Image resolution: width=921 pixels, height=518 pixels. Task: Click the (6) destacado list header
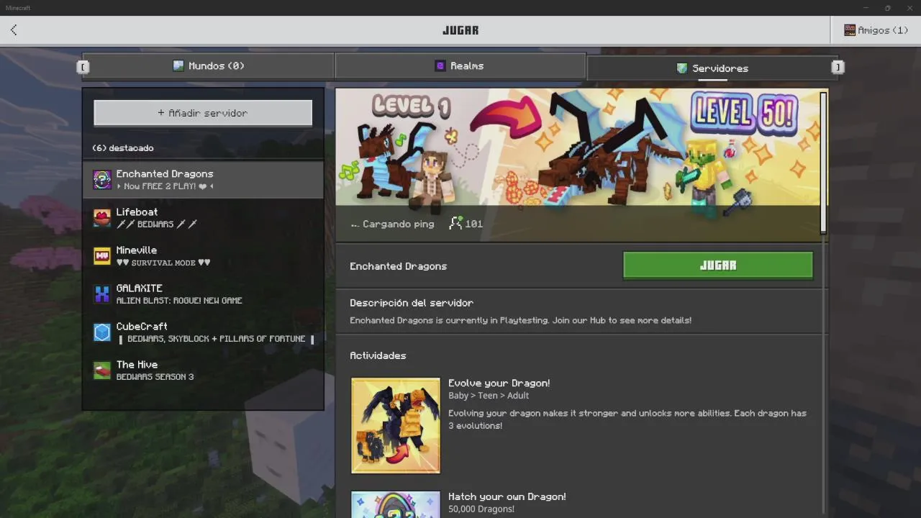123,147
